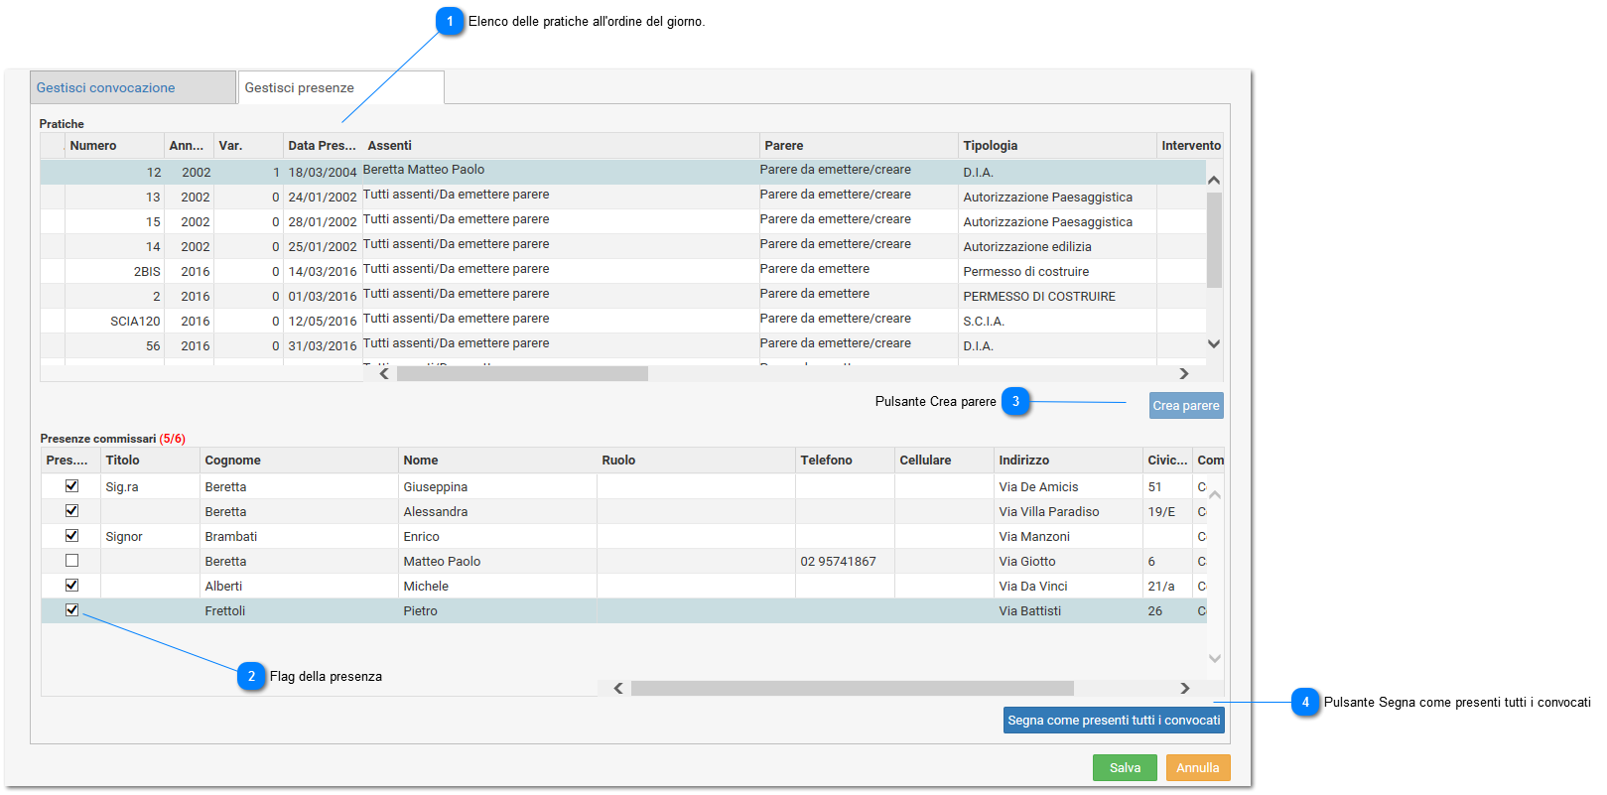Select practice row 'Beretta Matteo Paolo' absentee
Viewport: 1607px width, 795px height.
pyautogui.click(x=623, y=172)
